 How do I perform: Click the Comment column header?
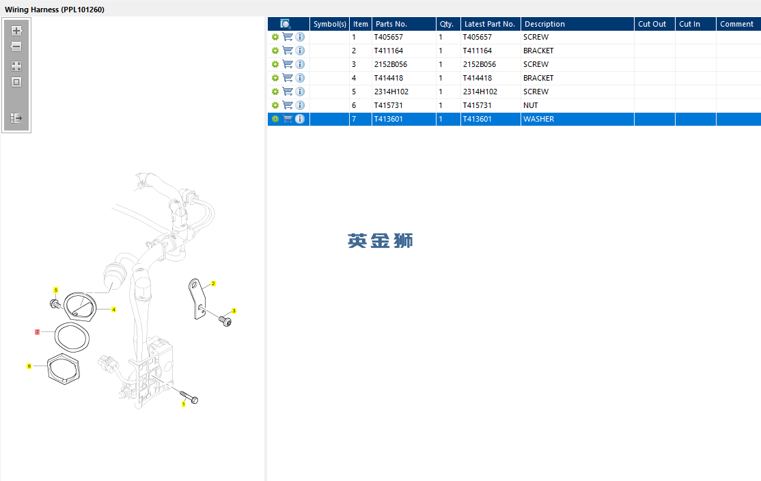pos(738,24)
